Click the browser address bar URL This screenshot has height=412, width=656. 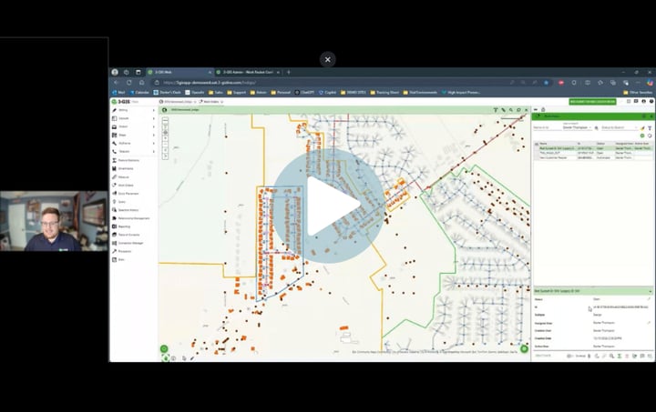(x=210, y=83)
